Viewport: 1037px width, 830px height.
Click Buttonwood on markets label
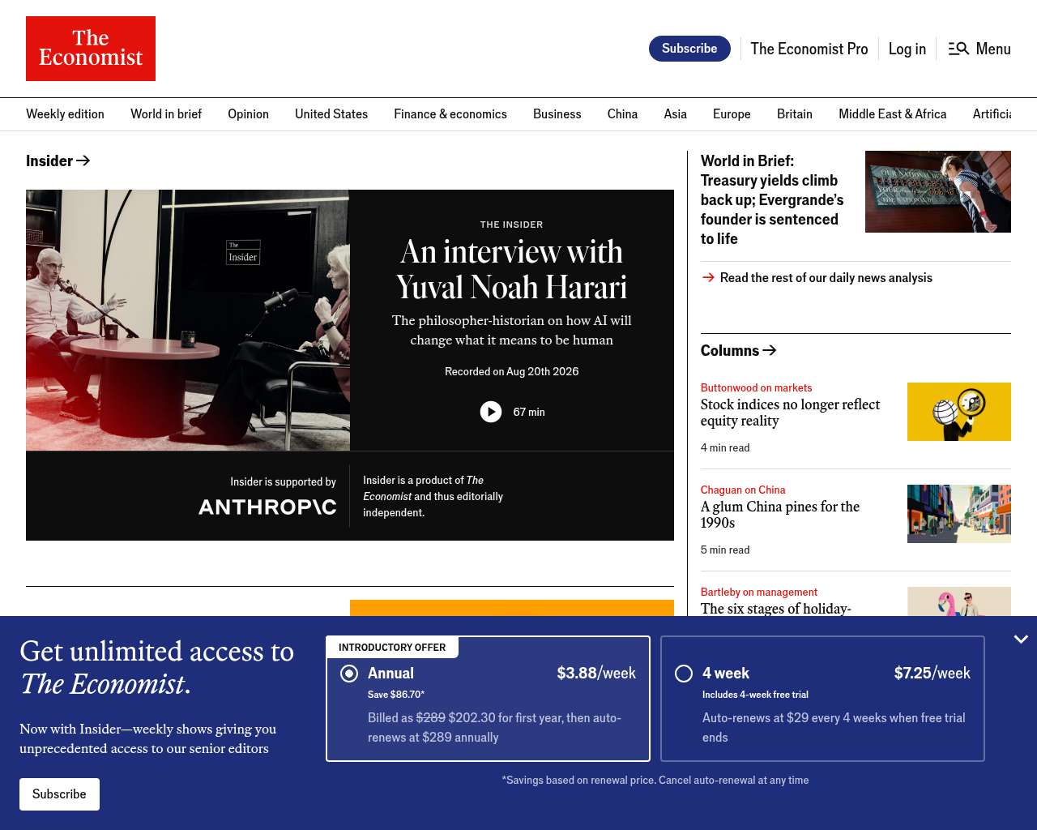756,388
